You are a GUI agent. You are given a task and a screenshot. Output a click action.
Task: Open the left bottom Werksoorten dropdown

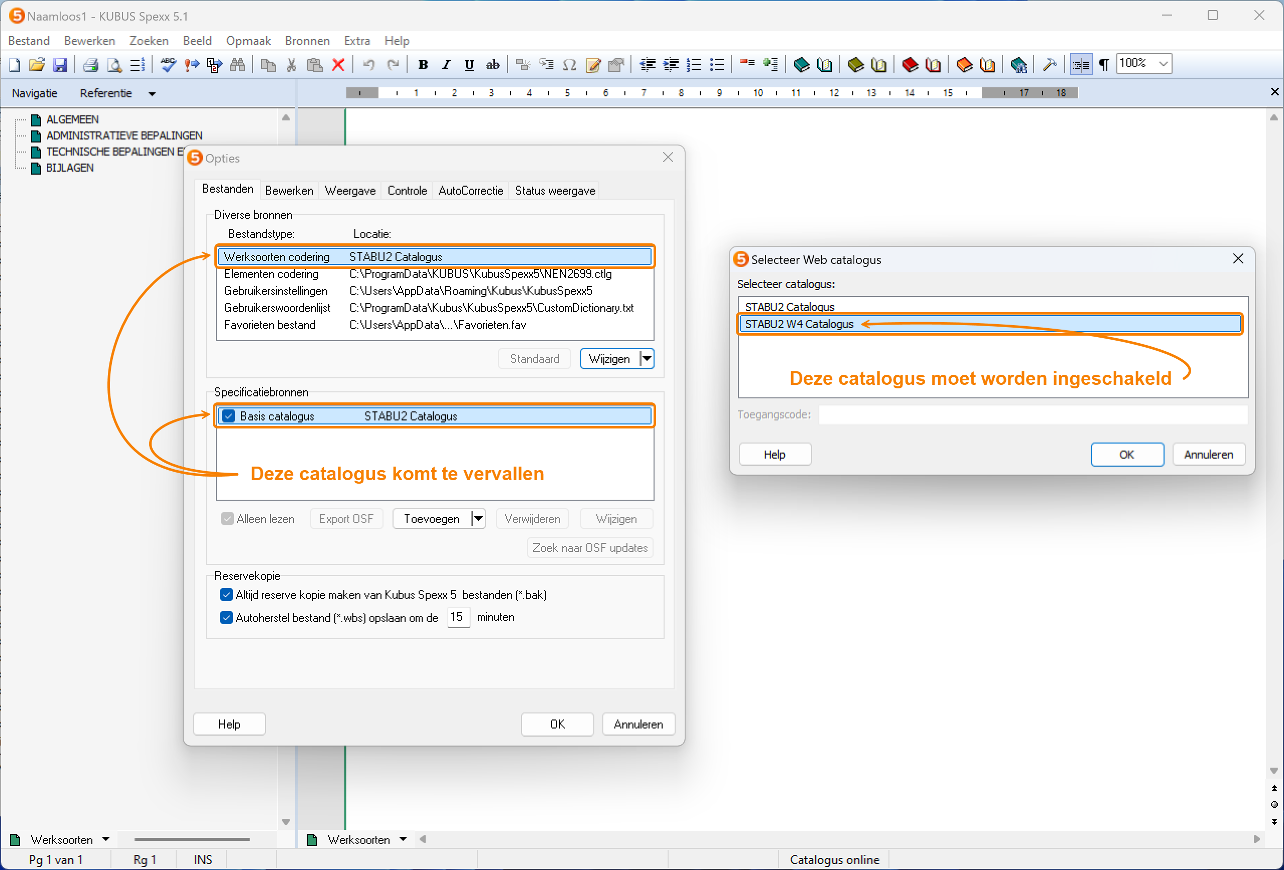[105, 839]
